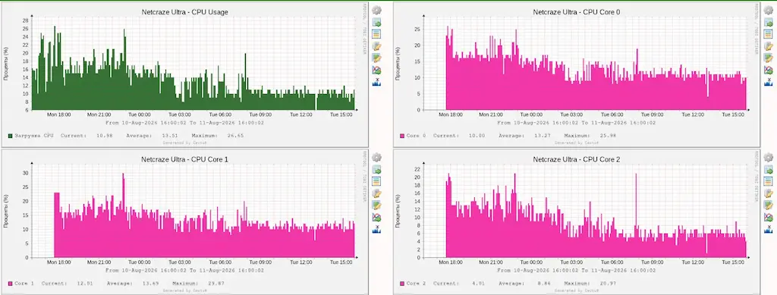Click title 'Netcraze Ultra - CPU Core 1'
777x295 pixels.
click(x=184, y=159)
